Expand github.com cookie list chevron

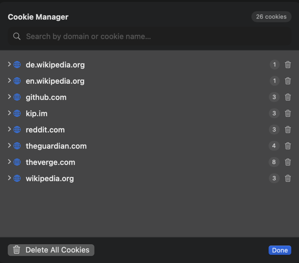click(9, 97)
